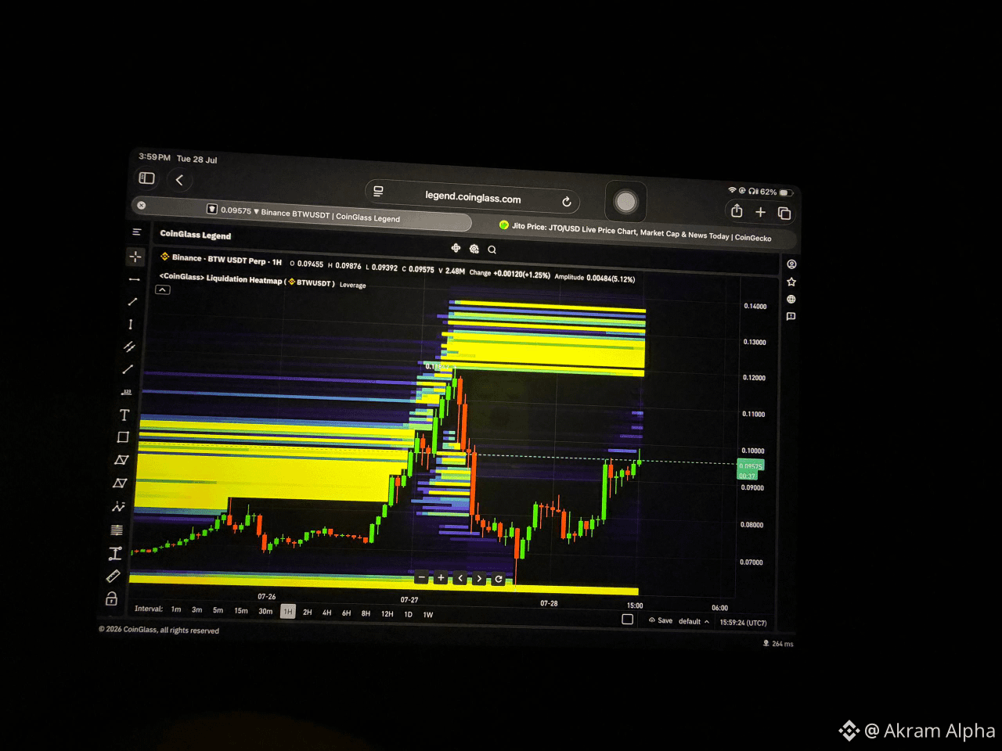Open the feedback message icon
This screenshot has width=1002, height=751.
[791, 316]
